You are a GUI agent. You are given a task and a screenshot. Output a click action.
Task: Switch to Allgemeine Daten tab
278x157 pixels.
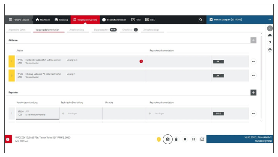click(17, 30)
